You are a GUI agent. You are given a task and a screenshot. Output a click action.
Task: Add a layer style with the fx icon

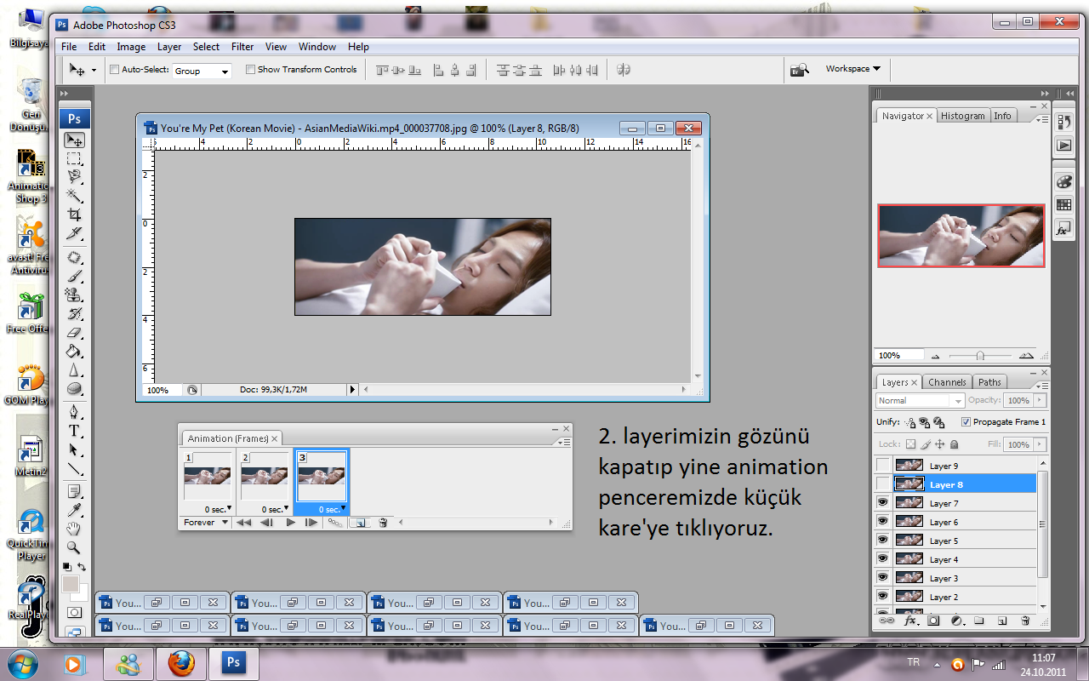[x=910, y=621]
